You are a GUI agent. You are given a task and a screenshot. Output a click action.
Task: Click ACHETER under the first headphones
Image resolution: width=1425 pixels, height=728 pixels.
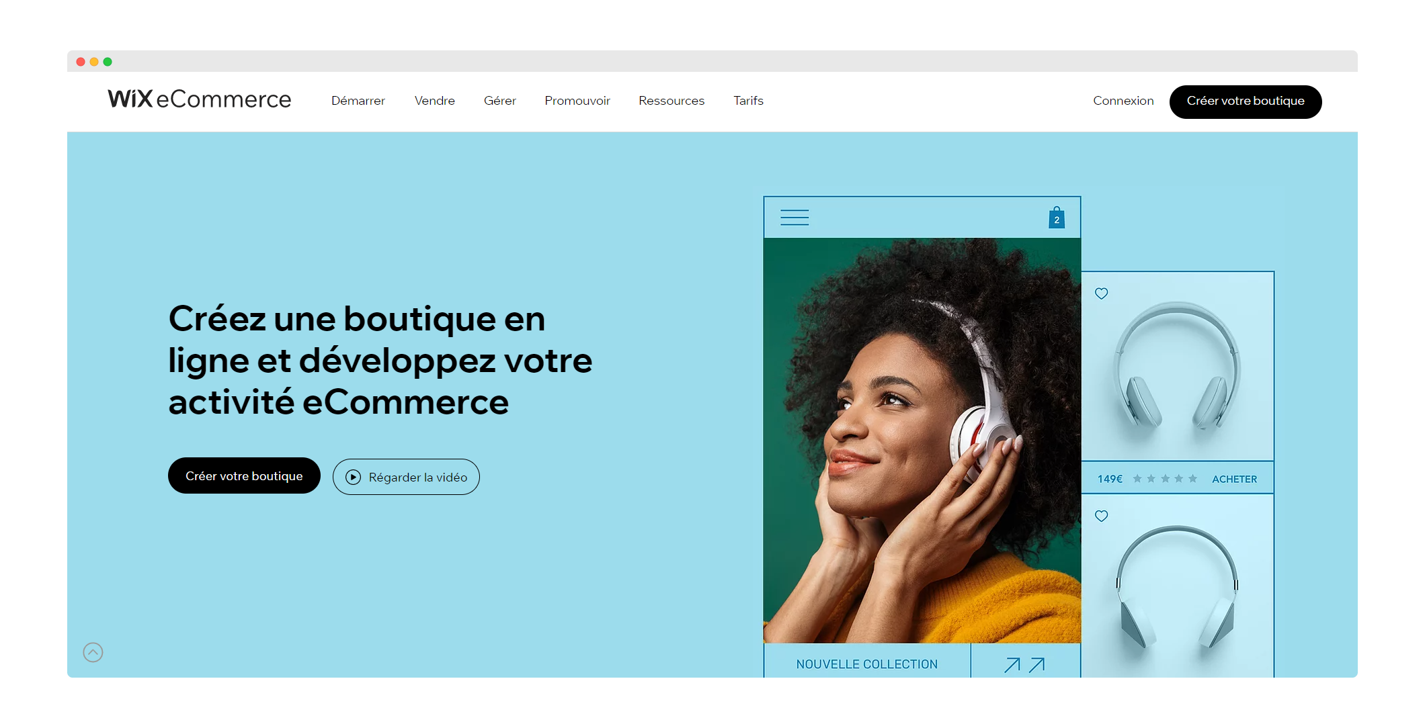coord(1234,479)
